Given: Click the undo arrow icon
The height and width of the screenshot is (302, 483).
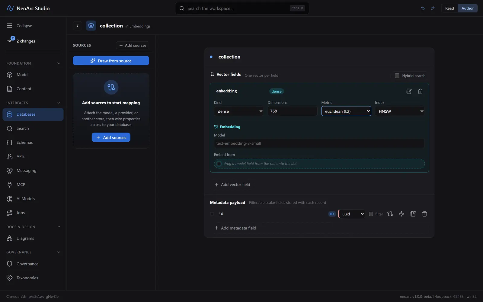Looking at the screenshot, I should (423, 8).
